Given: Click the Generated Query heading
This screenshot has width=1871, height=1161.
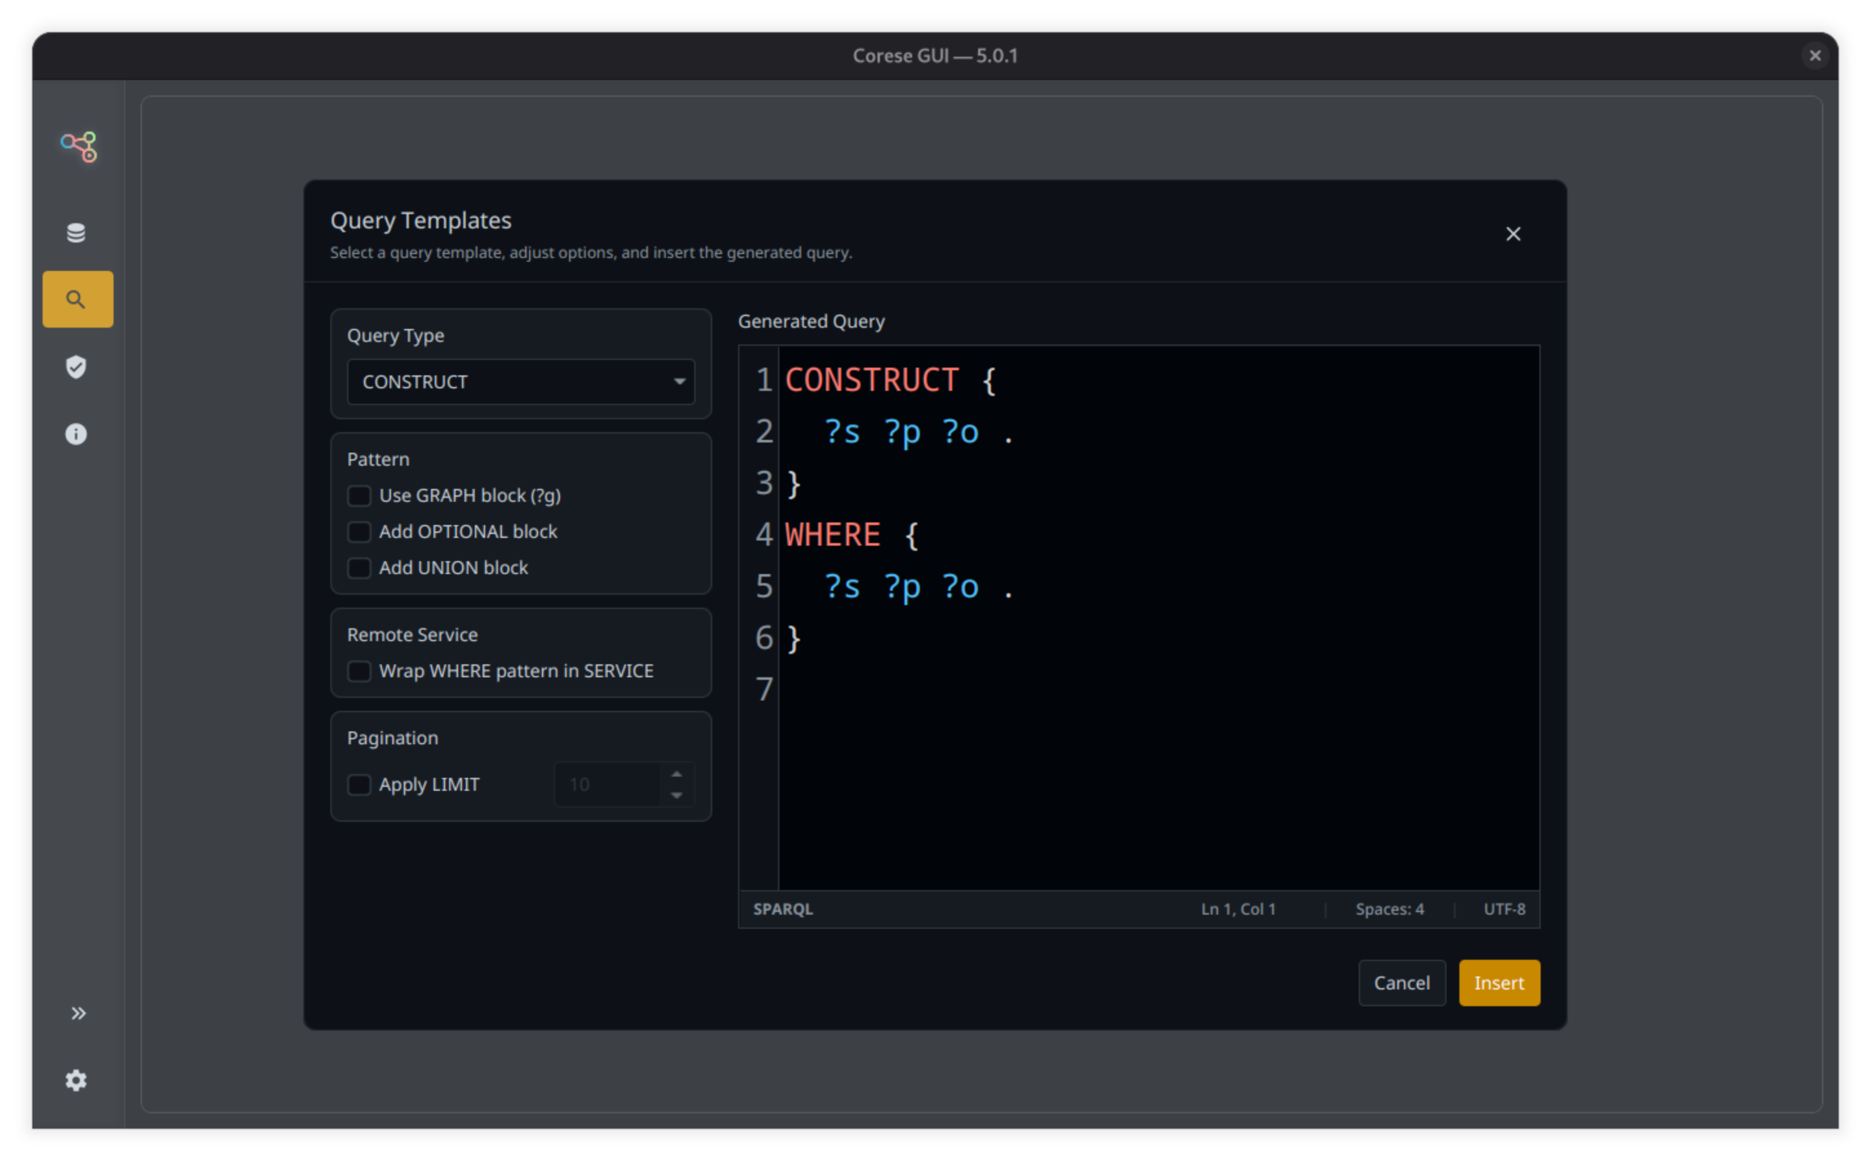Looking at the screenshot, I should click(811, 322).
